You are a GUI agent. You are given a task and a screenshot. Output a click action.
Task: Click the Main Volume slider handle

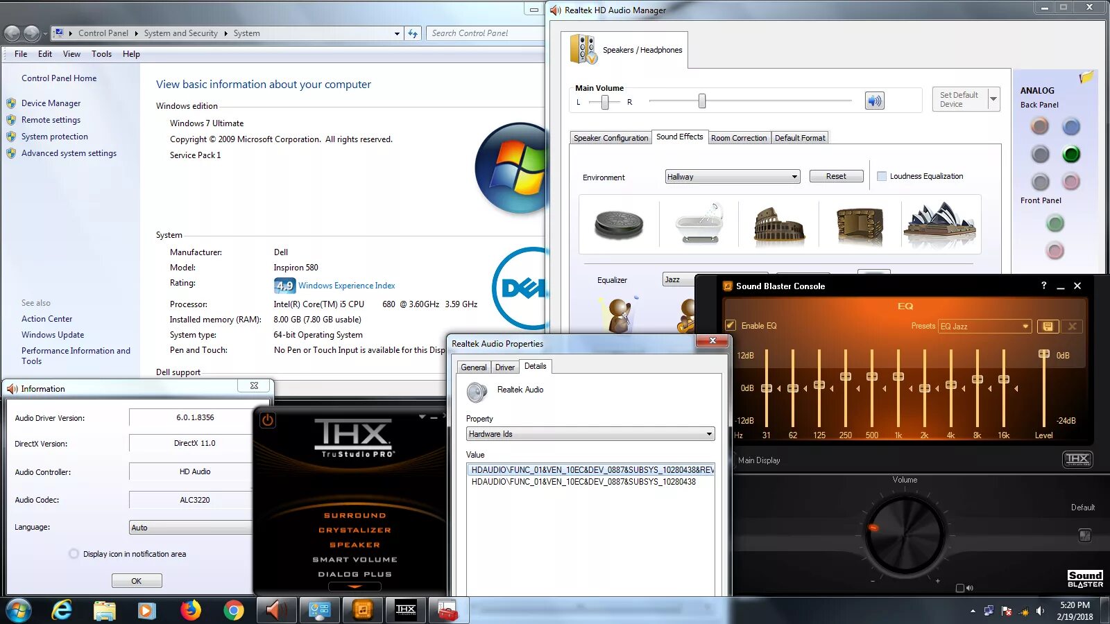pyautogui.click(x=702, y=101)
